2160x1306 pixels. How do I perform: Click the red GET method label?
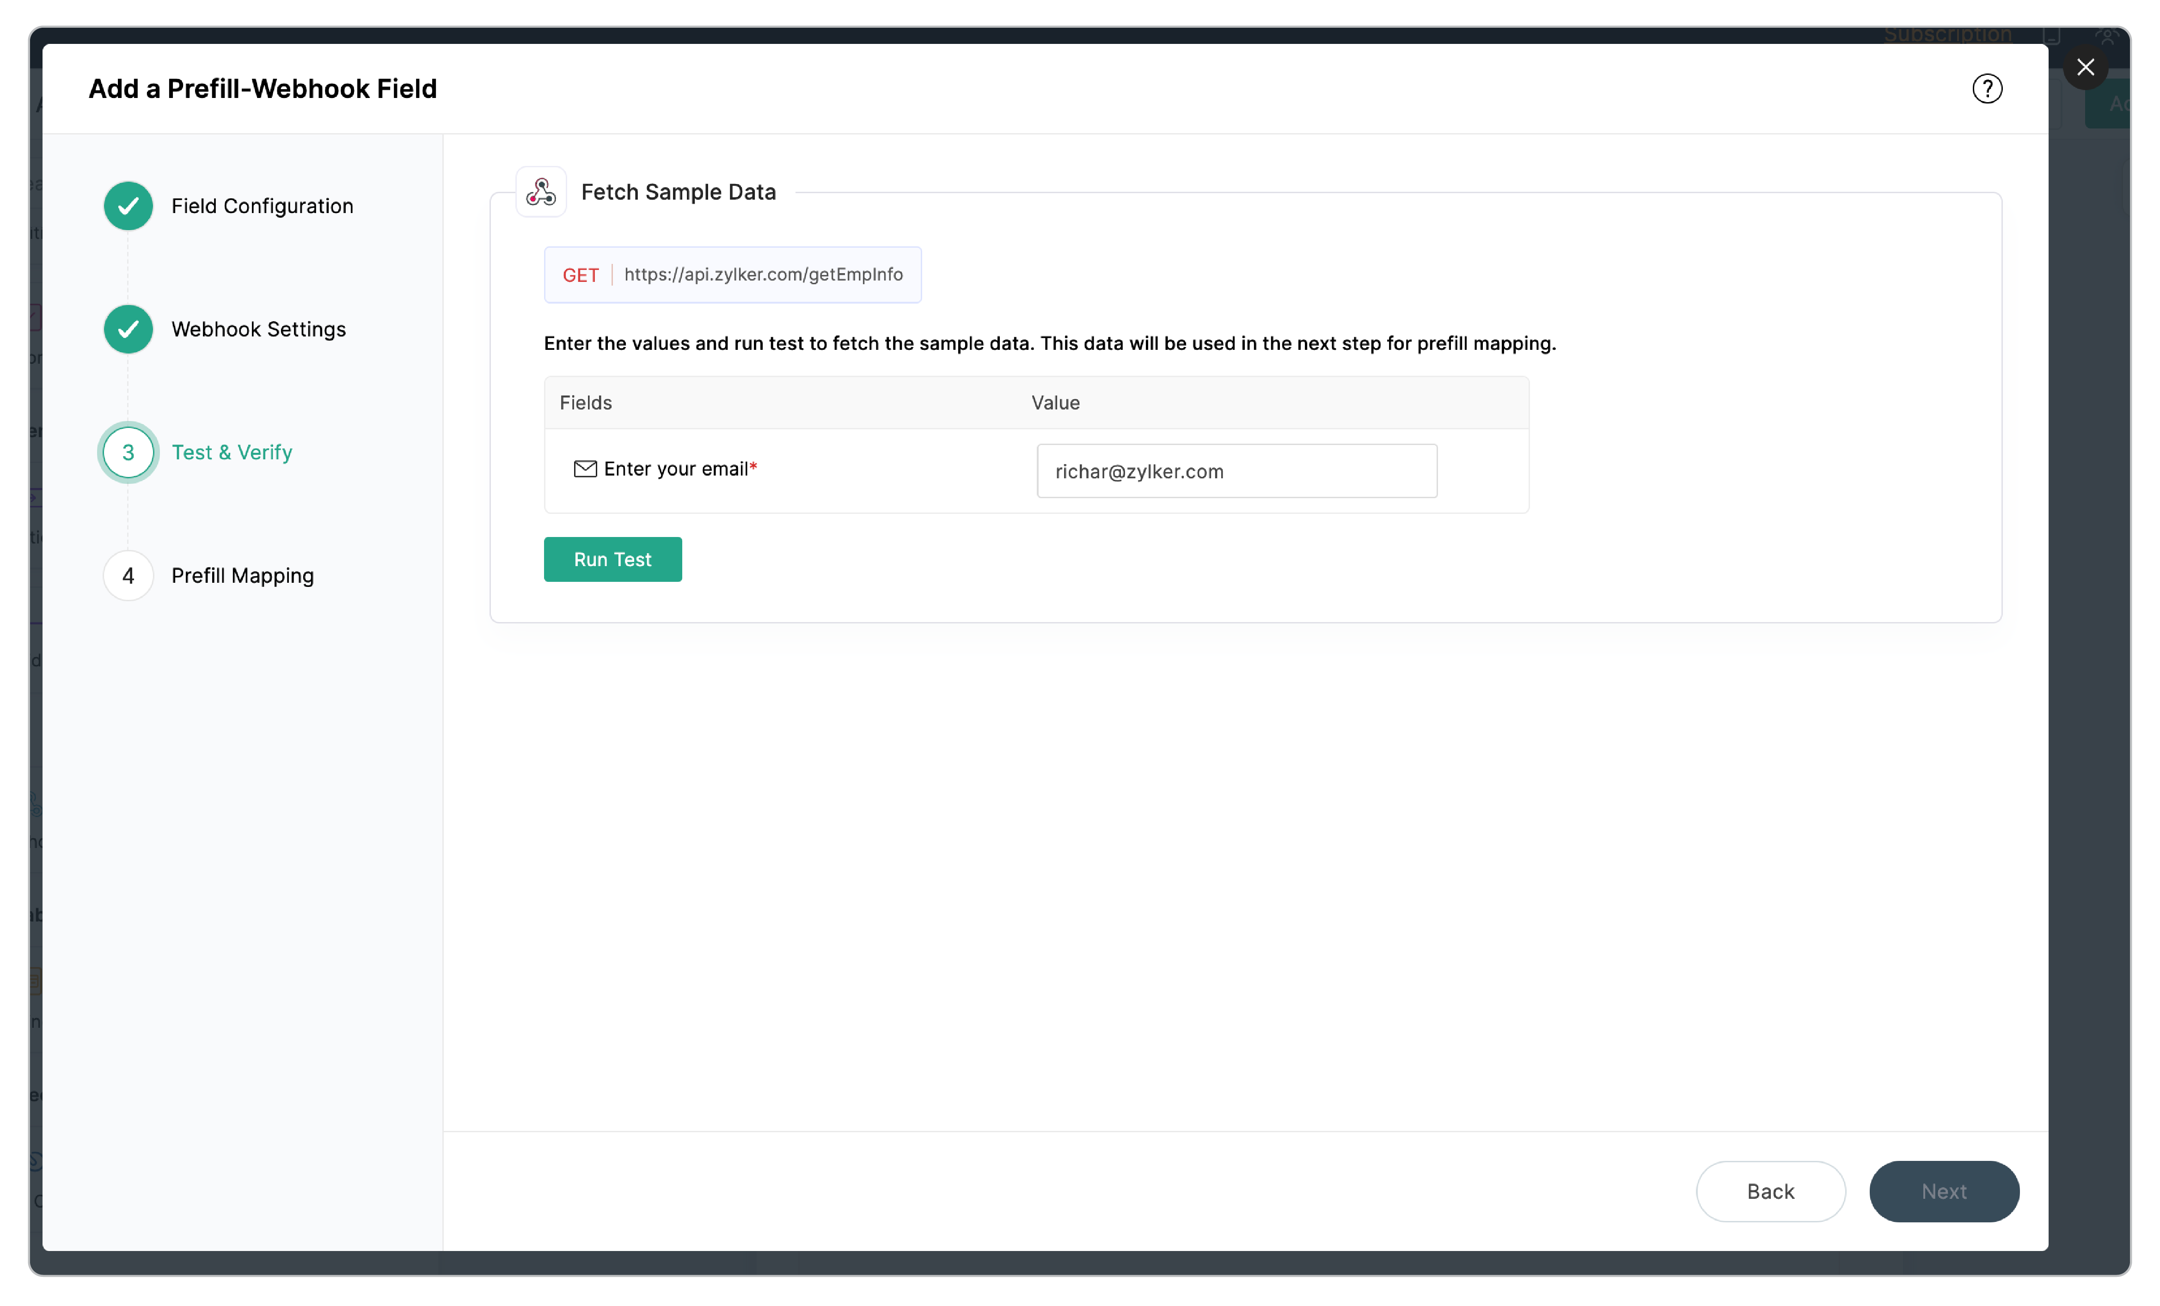coord(581,275)
